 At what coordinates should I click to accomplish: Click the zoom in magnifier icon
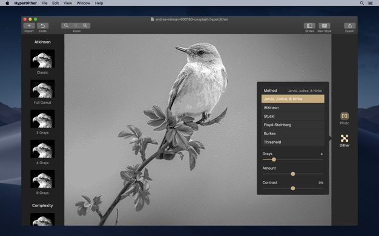[x=85, y=26]
